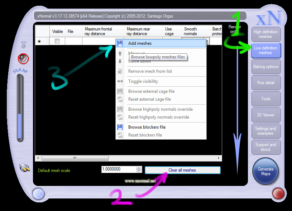The height and width of the screenshot is (211, 292).
Task: Click the Default mesh scale label
Action: (x=54, y=171)
